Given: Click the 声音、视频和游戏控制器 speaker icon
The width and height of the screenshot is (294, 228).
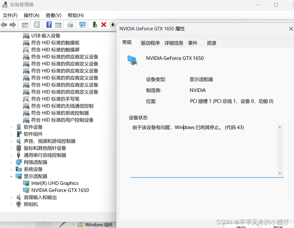Looking at the screenshot, I should point(18,141).
